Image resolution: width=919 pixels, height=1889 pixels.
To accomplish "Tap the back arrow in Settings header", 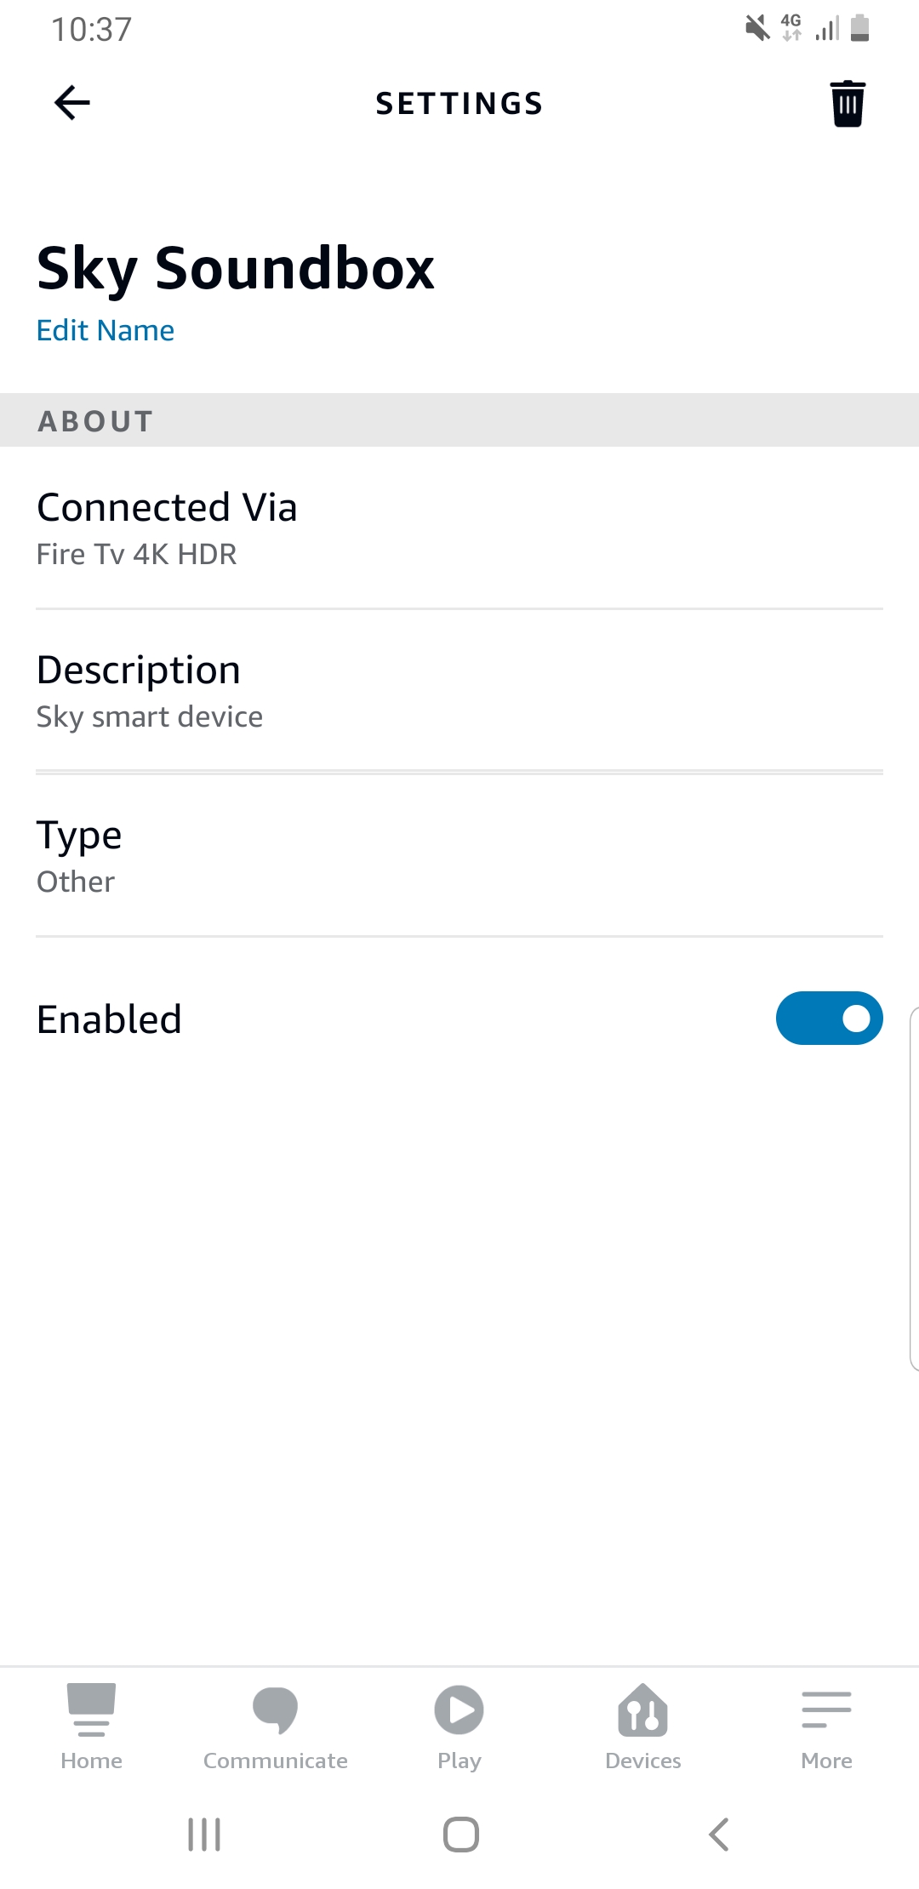I will [x=72, y=103].
